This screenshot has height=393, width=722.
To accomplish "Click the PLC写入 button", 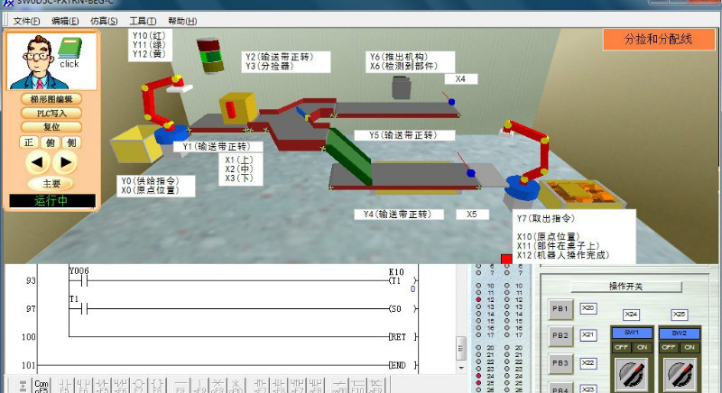I will [51, 114].
